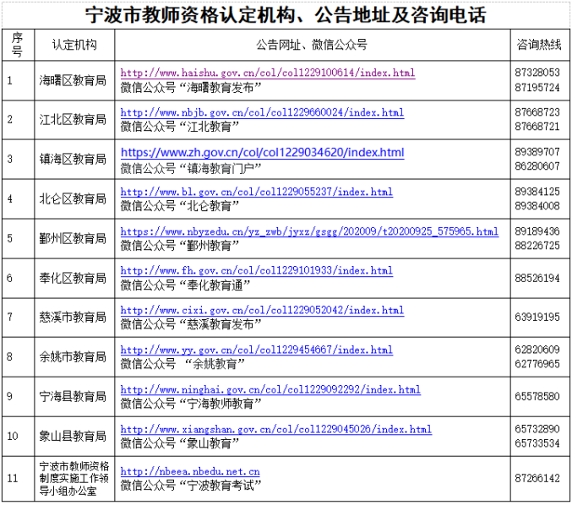Click the hotline number 89384008
The height and width of the screenshot is (505, 572).
537,206
